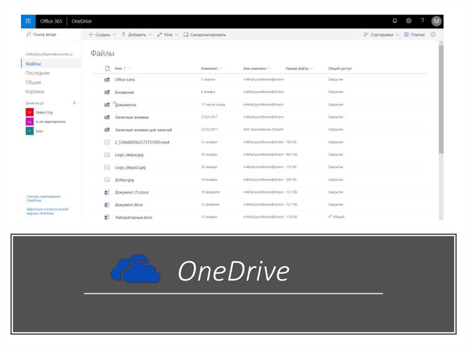Click the notifications bell icon

pyautogui.click(x=394, y=21)
